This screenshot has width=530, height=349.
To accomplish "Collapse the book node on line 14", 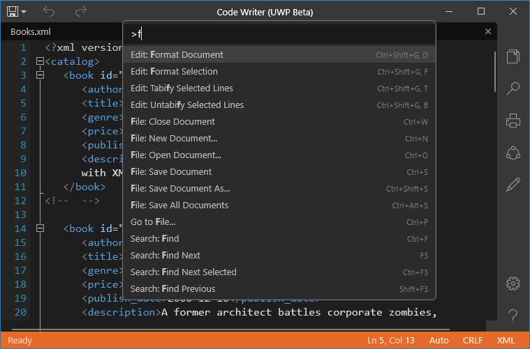I will (40, 228).
